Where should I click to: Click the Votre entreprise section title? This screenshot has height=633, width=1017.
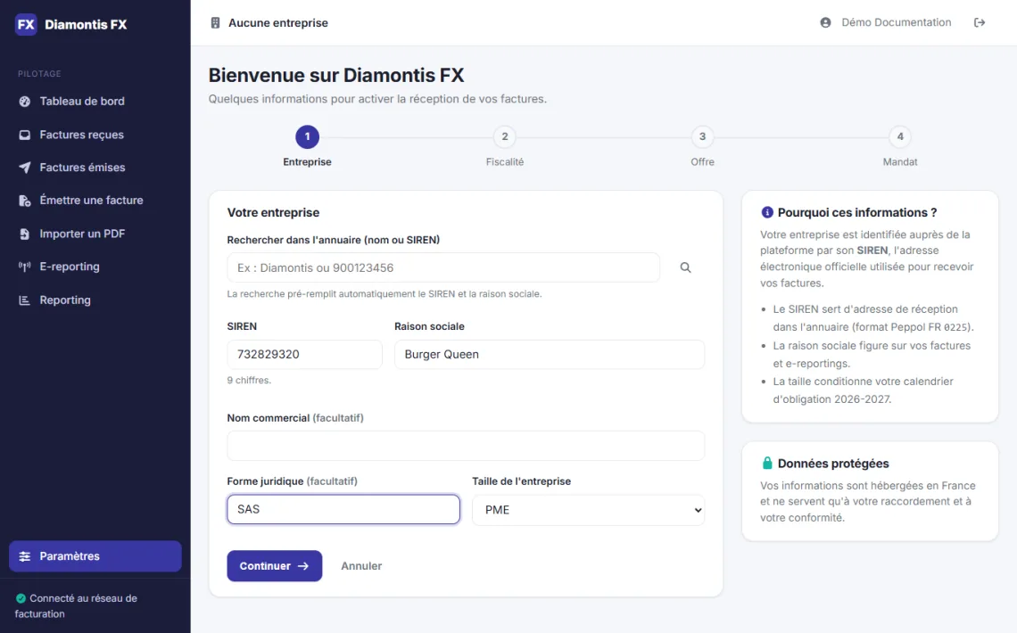pyautogui.click(x=273, y=212)
